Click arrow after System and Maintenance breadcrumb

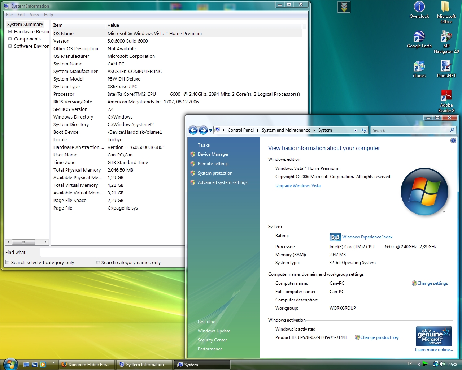click(314, 130)
